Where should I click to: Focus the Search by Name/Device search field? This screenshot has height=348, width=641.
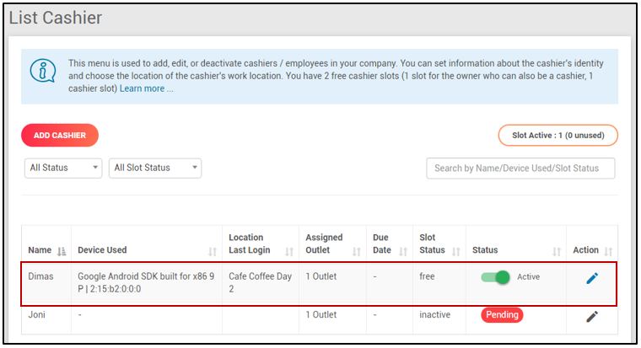(520, 168)
